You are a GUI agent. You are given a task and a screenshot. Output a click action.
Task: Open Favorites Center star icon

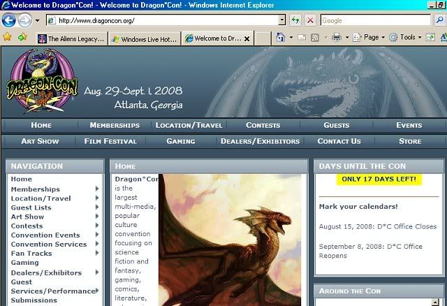point(7,37)
